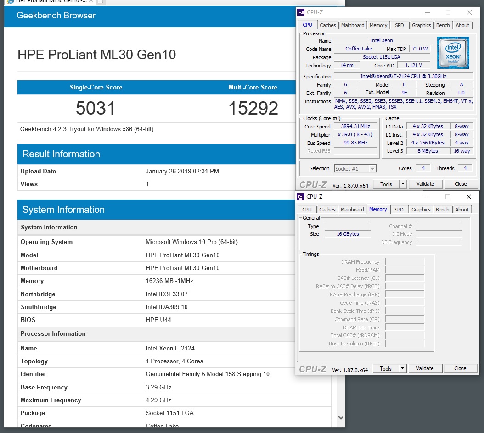484x433 pixels.
Task: Click Bus Speed value 99.85 MHz
Action: (x=355, y=143)
